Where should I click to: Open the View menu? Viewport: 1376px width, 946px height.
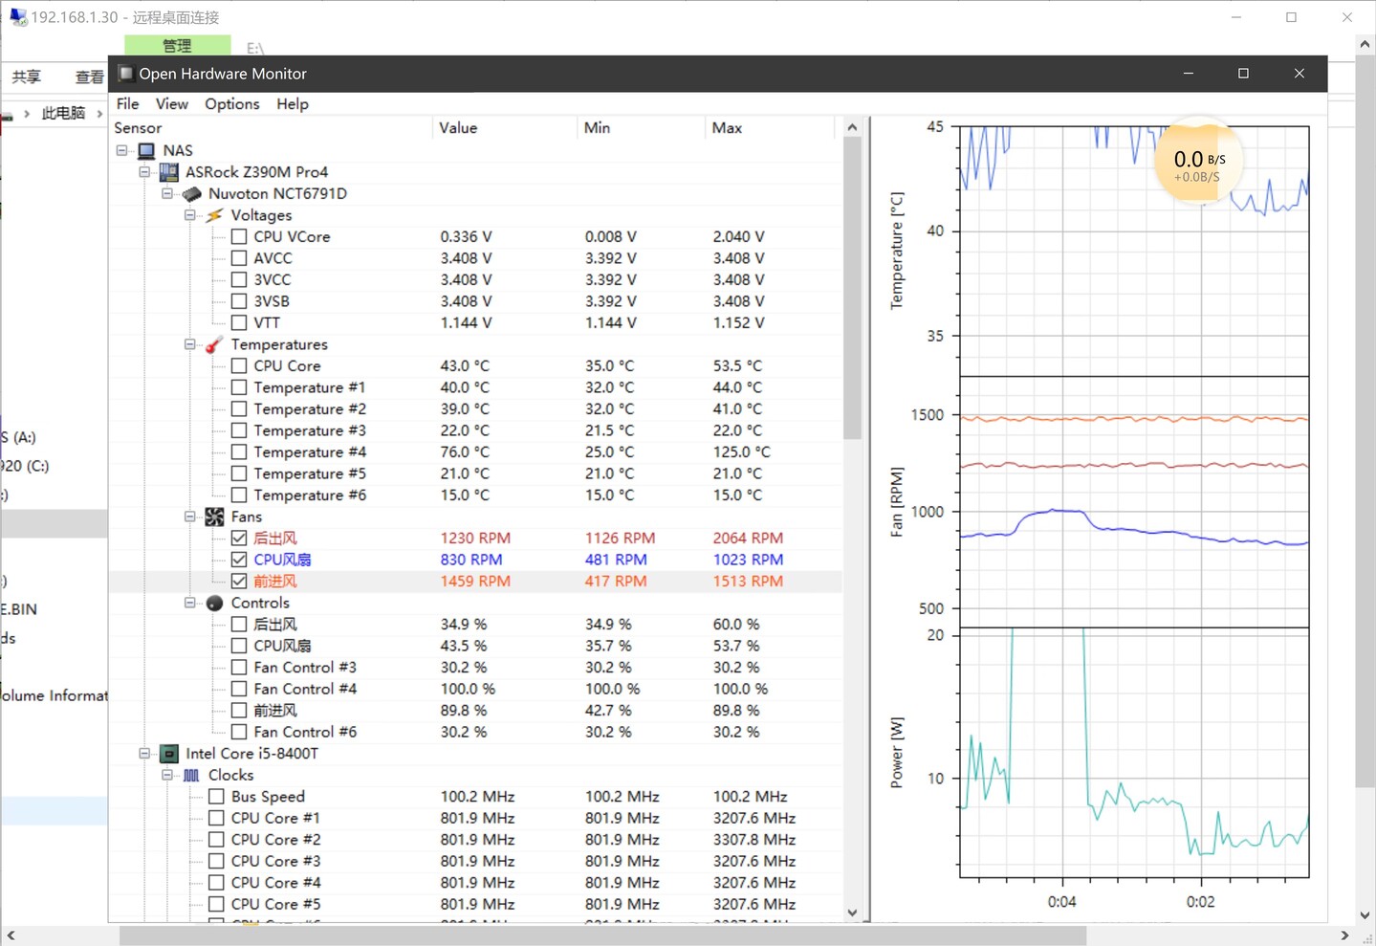point(172,103)
